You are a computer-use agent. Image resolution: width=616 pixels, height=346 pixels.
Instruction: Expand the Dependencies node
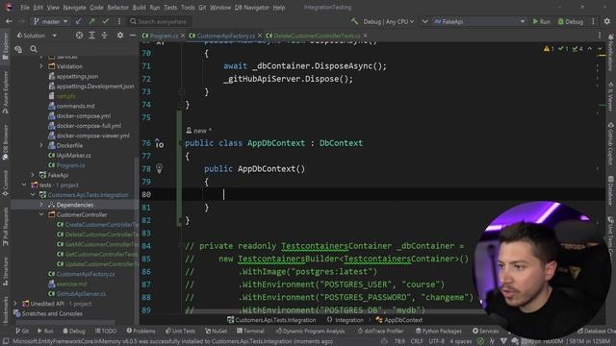click(41, 205)
